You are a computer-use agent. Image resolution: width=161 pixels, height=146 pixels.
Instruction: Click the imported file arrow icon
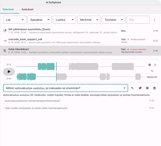[5, 41]
